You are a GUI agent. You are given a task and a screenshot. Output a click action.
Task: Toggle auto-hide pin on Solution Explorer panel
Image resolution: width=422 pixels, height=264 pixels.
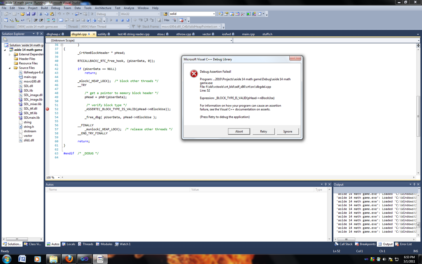pyautogui.click(x=37, y=34)
